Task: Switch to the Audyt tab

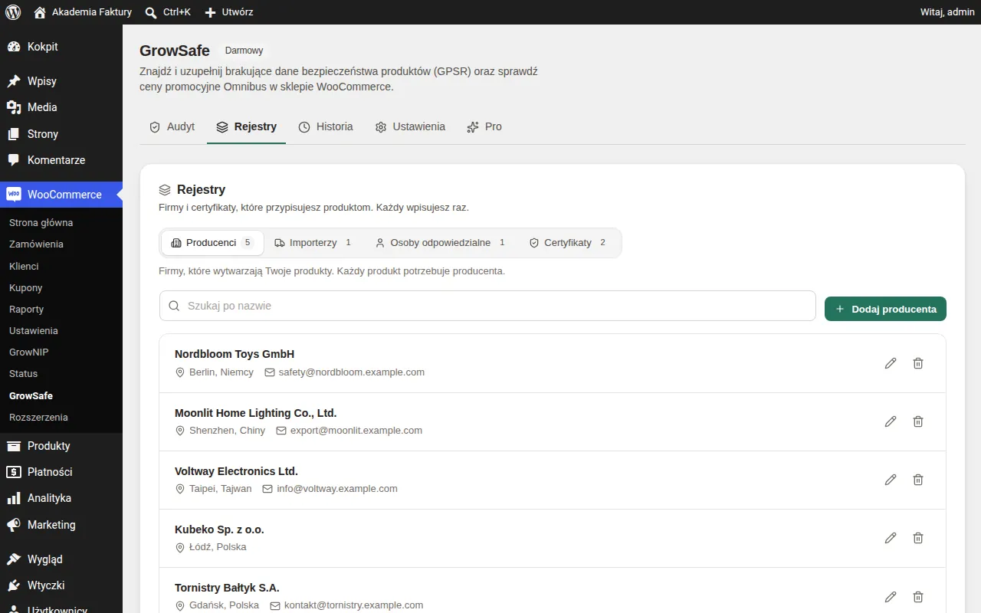Action: tap(172, 126)
